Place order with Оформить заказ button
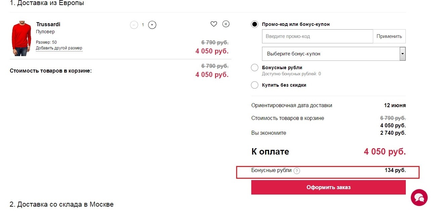This screenshot has width=431, height=211. pos(329,187)
